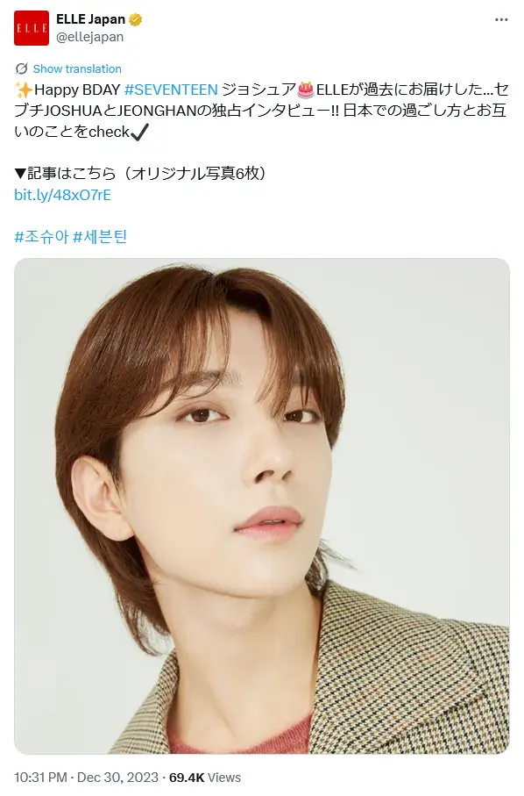Open the bit.ly/48xO7rE article link
Image resolution: width=524 pixels, height=796 pixels.
pyautogui.click(x=62, y=195)
